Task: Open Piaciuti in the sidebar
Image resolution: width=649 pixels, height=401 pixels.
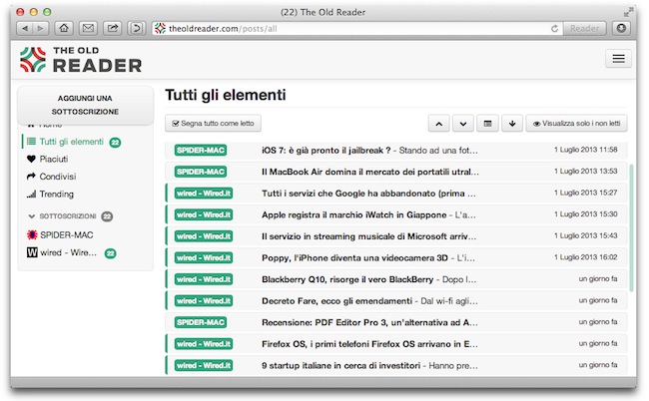Action: pyautogui.click(x=54, y=160)
